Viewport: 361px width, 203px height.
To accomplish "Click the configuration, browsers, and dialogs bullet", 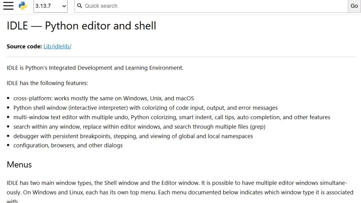I will [68, 145].
